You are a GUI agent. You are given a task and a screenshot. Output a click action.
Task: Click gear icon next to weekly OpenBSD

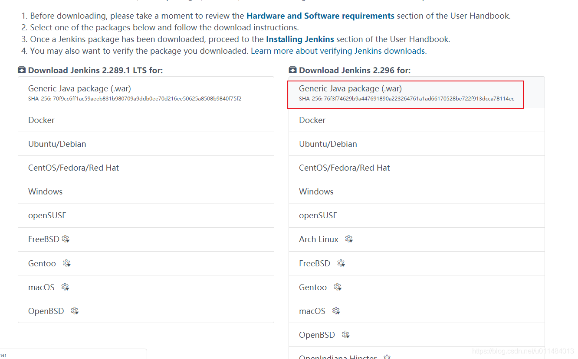(x=346, y=335)
